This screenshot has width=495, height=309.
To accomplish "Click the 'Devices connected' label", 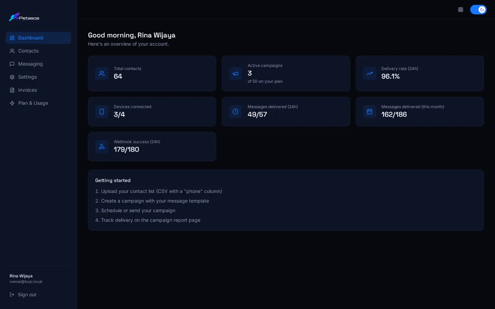I will (x=132, y=107).
